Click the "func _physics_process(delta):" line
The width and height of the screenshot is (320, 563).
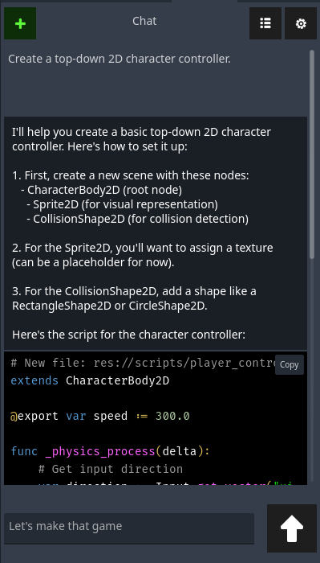tap(110, 451)
